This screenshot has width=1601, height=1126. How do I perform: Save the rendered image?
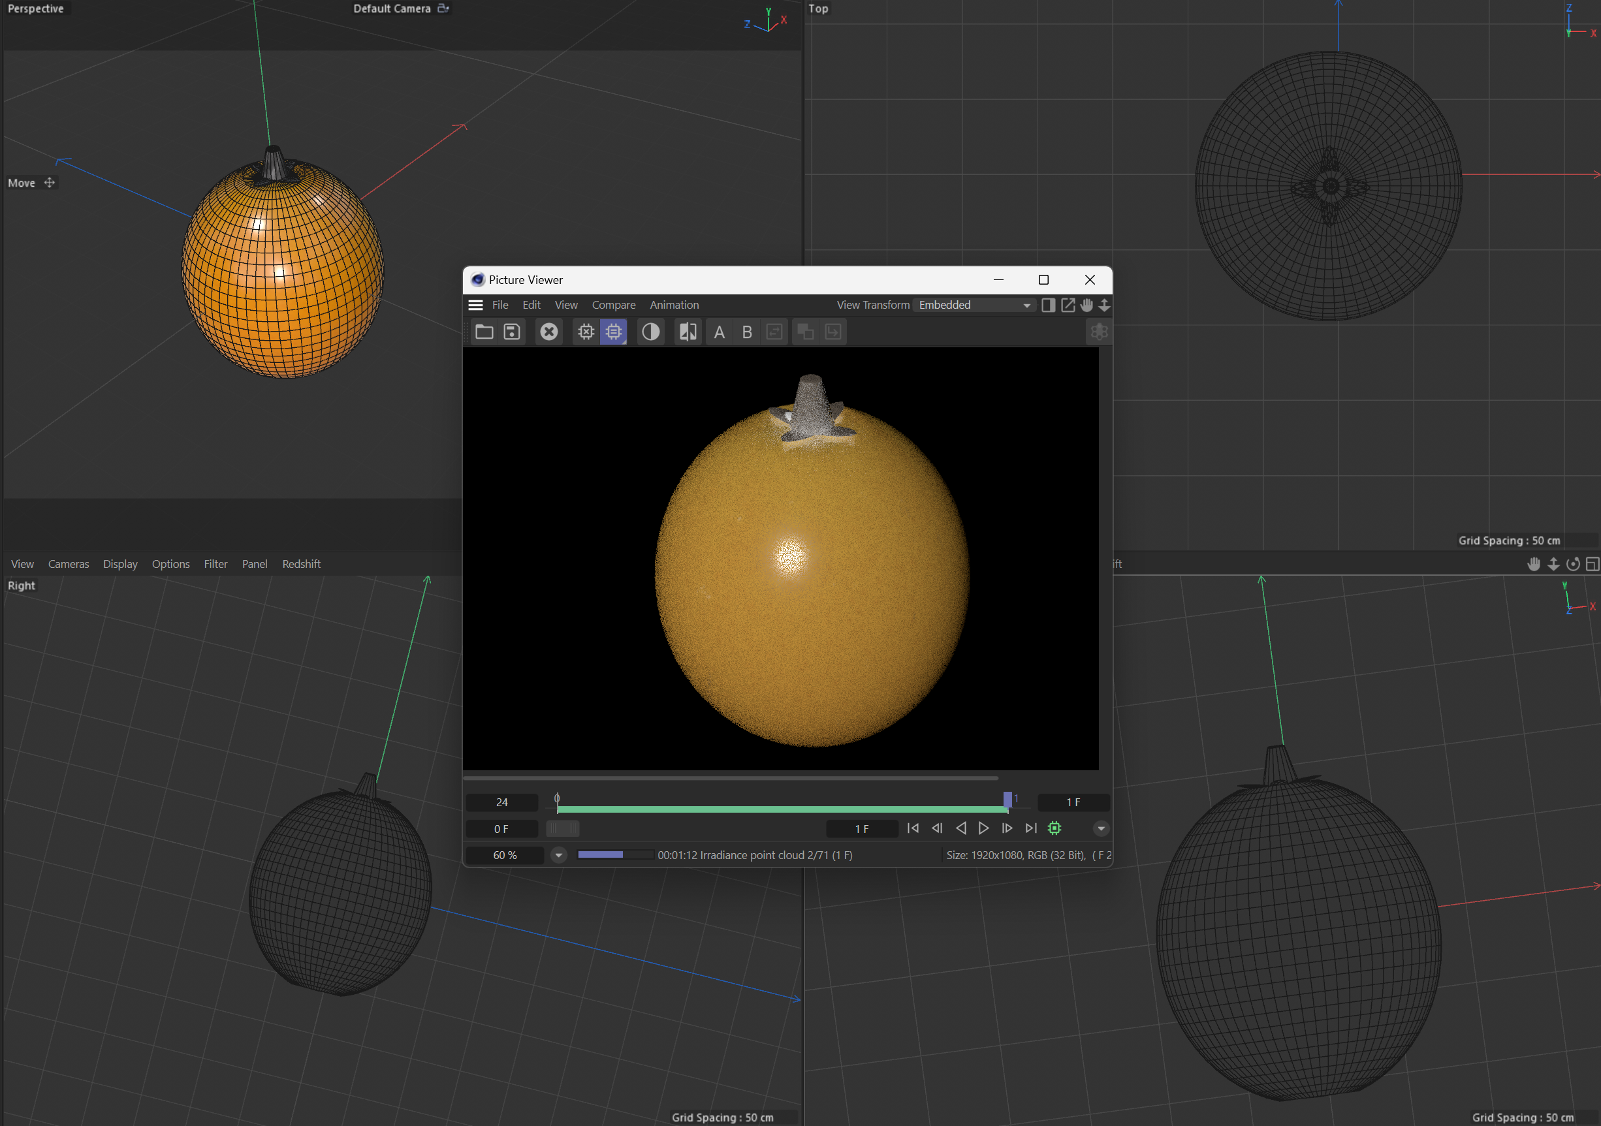512,332
